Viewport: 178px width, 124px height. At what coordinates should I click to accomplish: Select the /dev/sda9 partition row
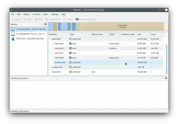[x=106, y=72]
